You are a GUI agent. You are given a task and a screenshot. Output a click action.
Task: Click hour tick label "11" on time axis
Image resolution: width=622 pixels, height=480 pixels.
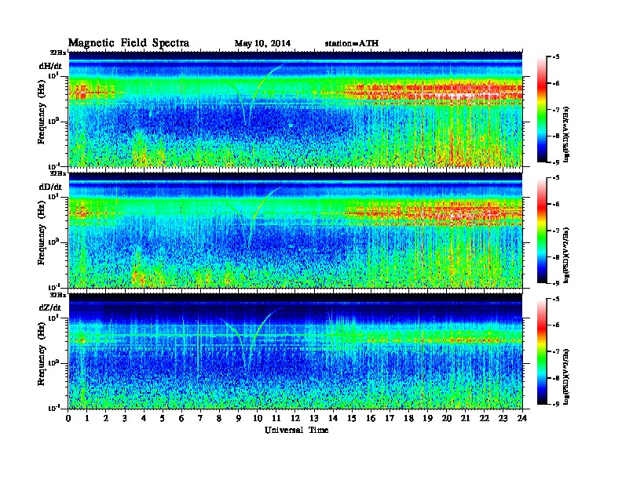276,418
